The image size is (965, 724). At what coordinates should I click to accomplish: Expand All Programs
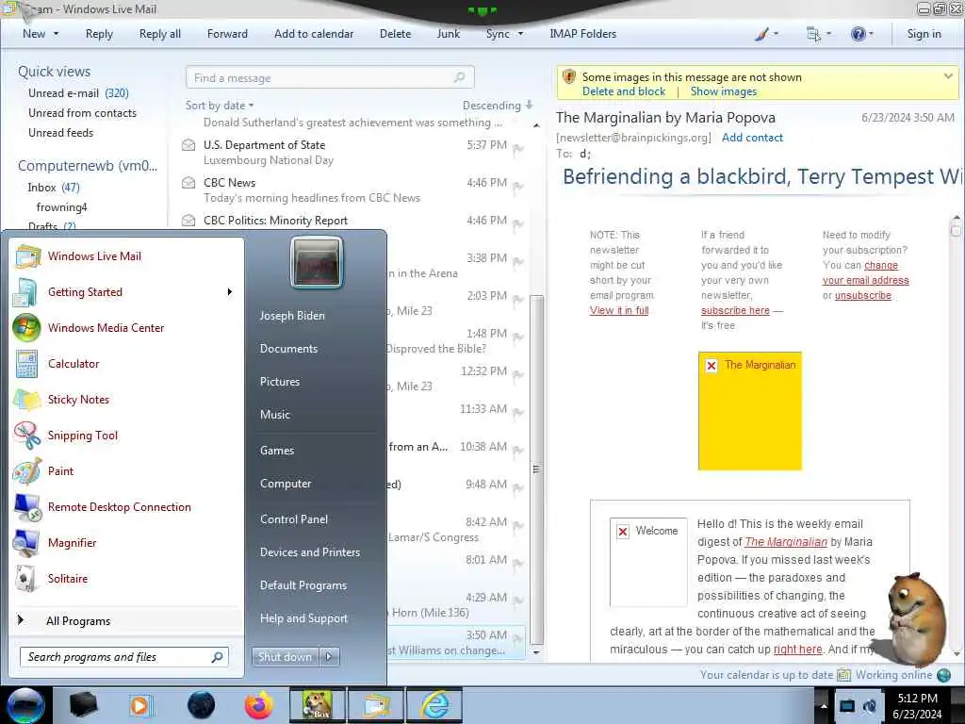pyautogui.click(x=78, y=620)
